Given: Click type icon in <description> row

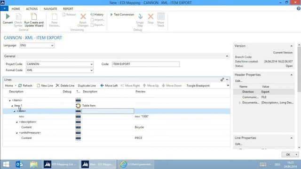Looking at the screenshot, I should pos(78,122).
